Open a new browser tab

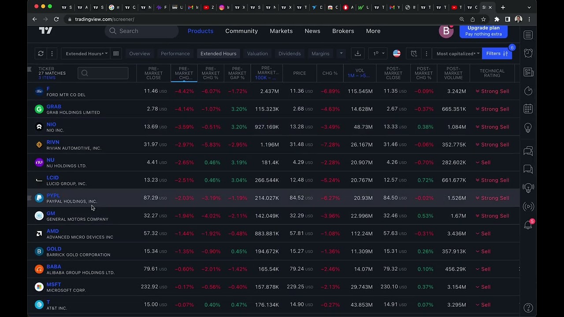tap(503, 7)
